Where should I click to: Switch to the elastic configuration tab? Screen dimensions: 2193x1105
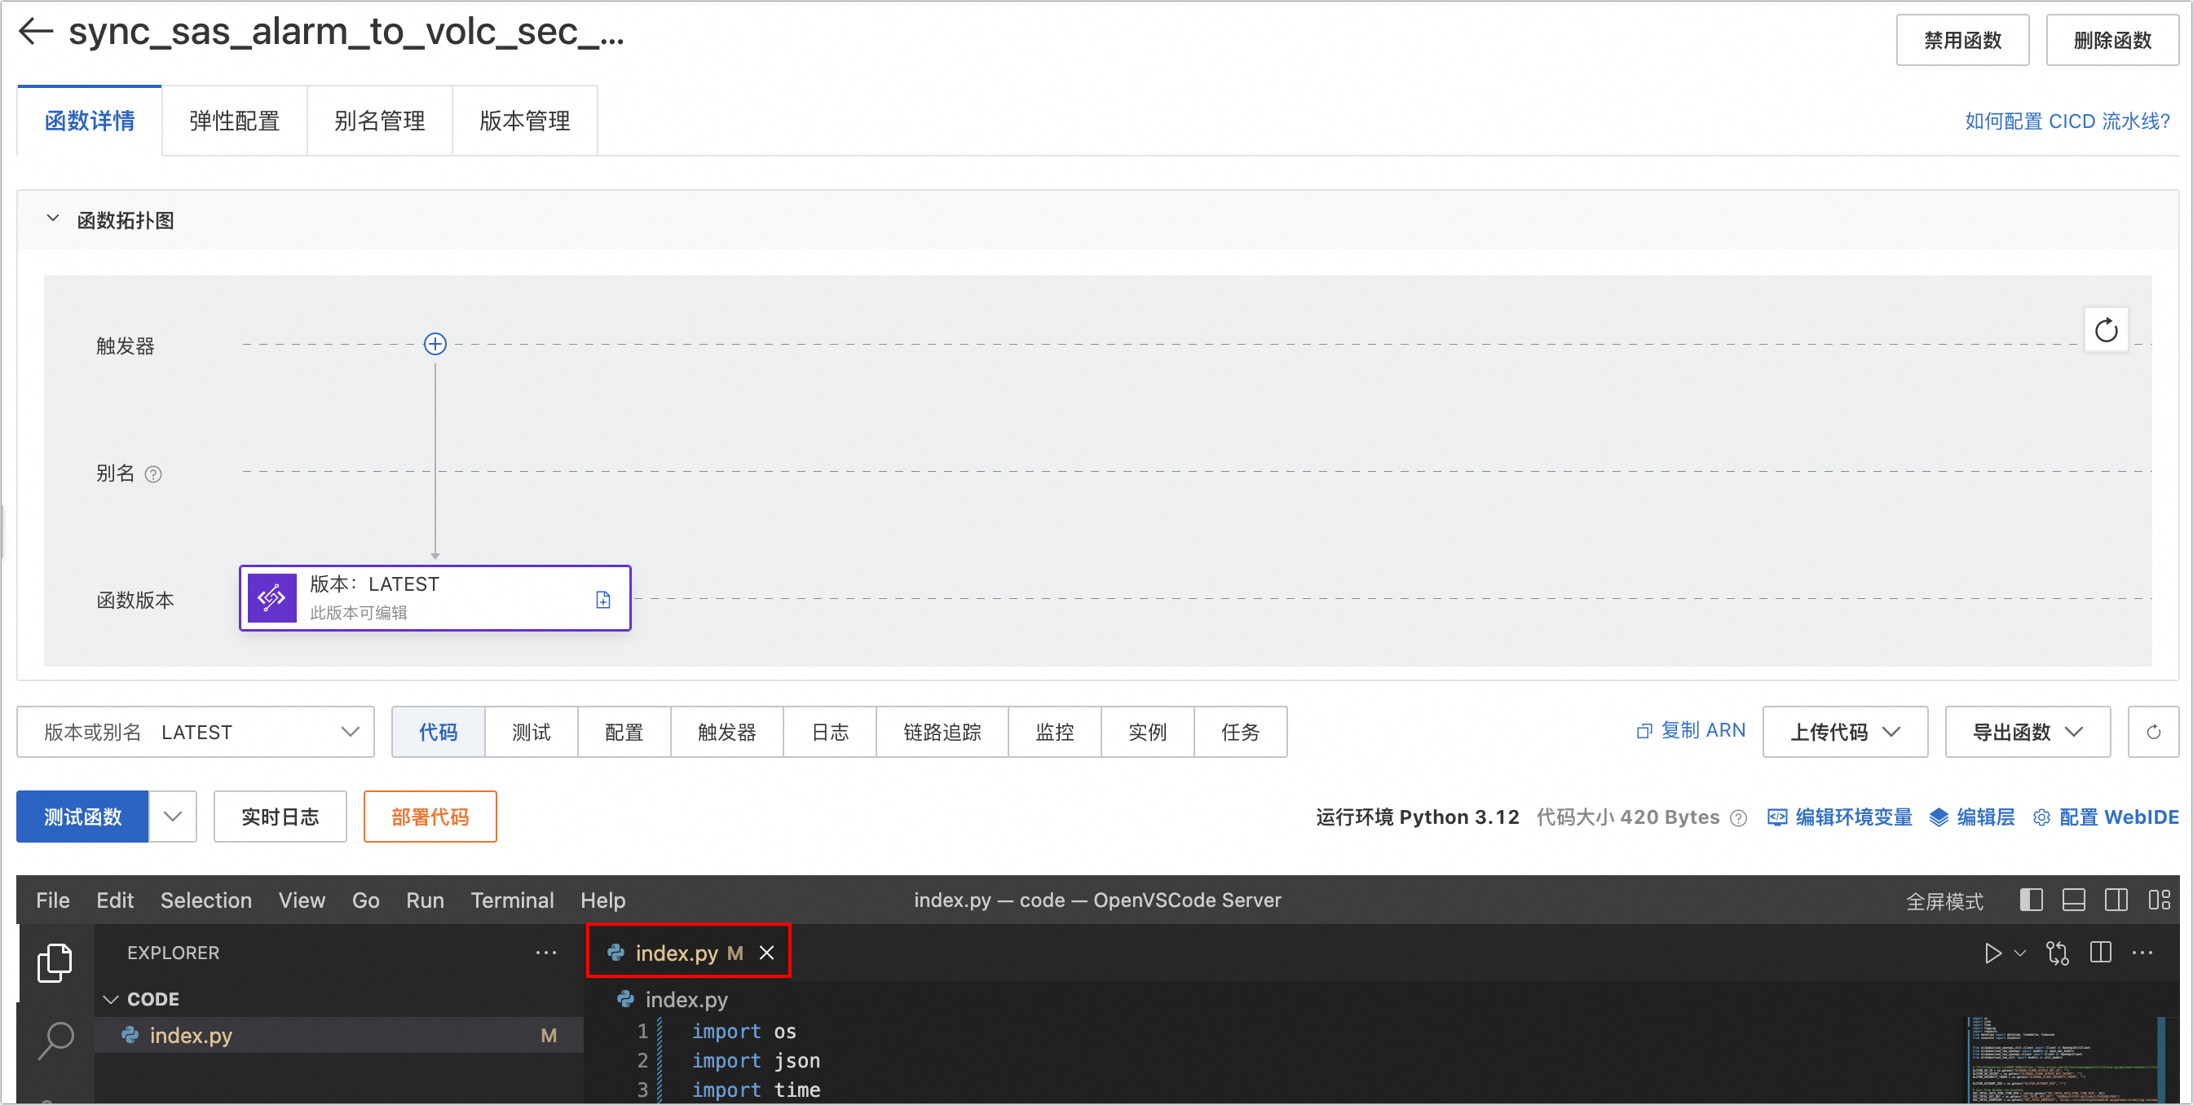234,121
